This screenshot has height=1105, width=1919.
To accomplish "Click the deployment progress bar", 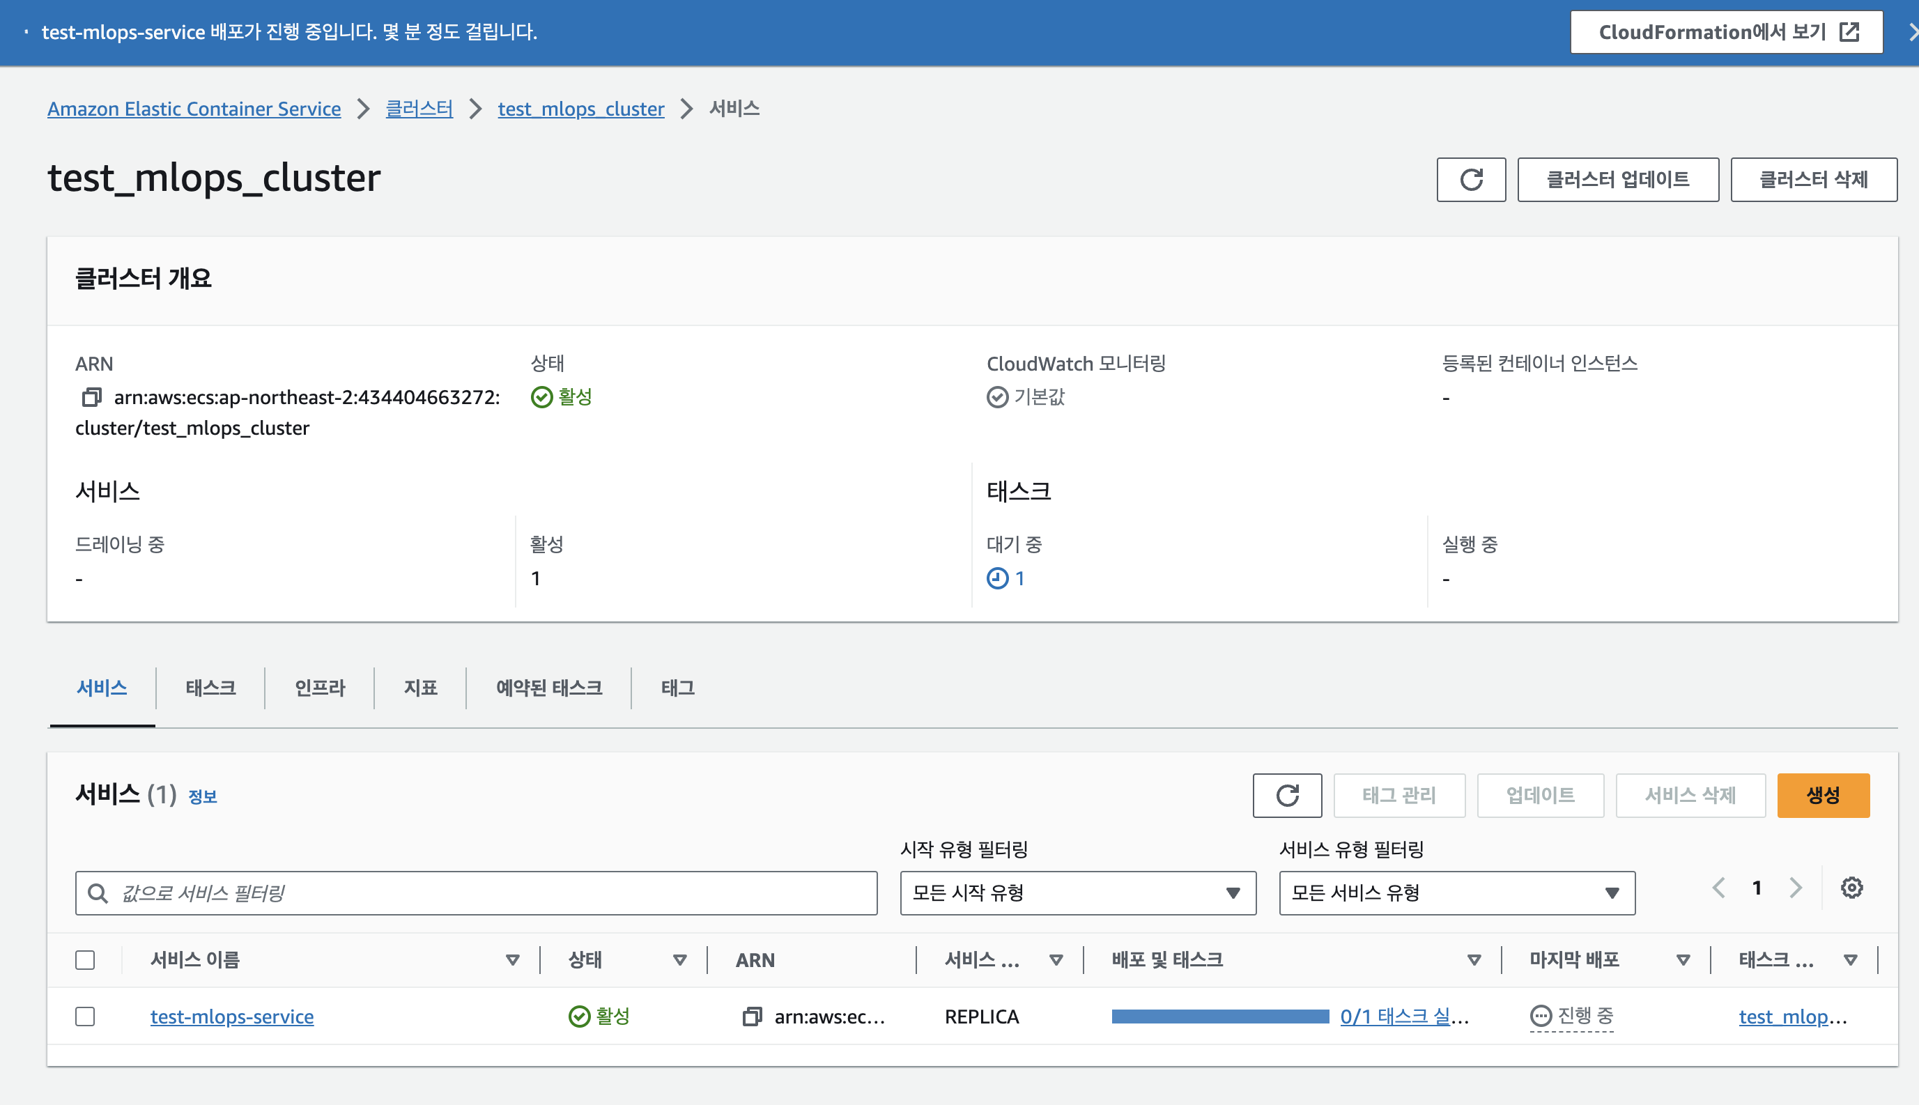I will [x=1219, y=1017].
